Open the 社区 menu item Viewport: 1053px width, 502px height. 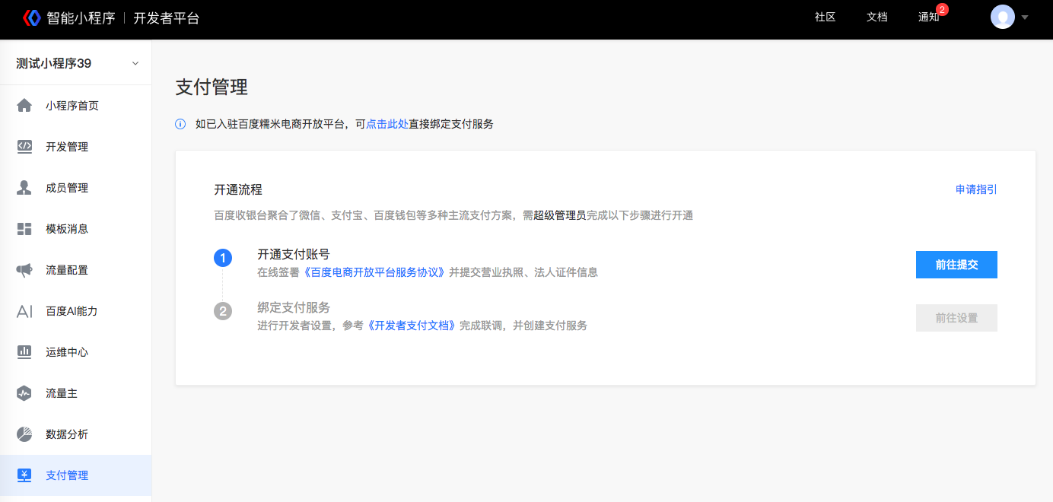[824, 17]
